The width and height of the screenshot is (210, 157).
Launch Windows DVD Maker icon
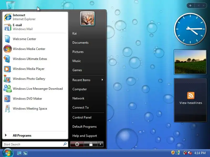pyautogui.click(x=7, y=99)
